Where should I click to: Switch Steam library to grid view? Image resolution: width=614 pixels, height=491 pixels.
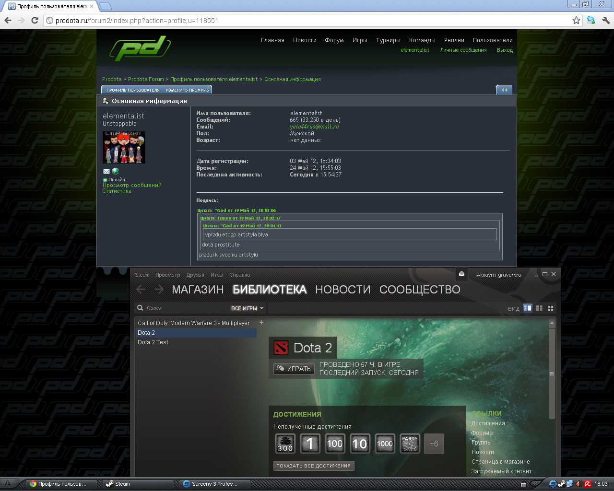551,308
